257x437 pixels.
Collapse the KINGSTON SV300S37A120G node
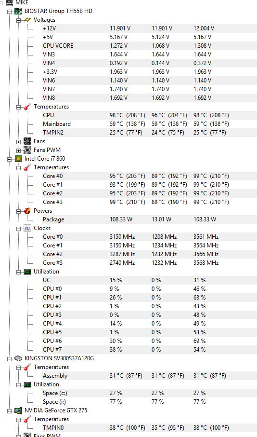tap(9, 359)
